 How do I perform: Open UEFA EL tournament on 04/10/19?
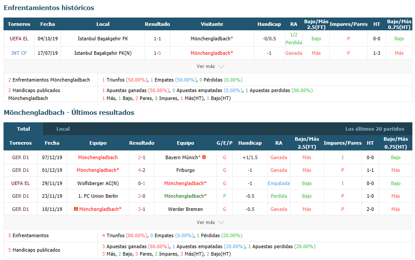(19, 39)
